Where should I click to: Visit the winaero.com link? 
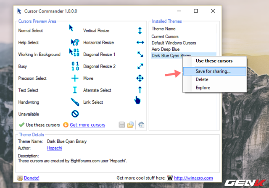tap(193, 178)
